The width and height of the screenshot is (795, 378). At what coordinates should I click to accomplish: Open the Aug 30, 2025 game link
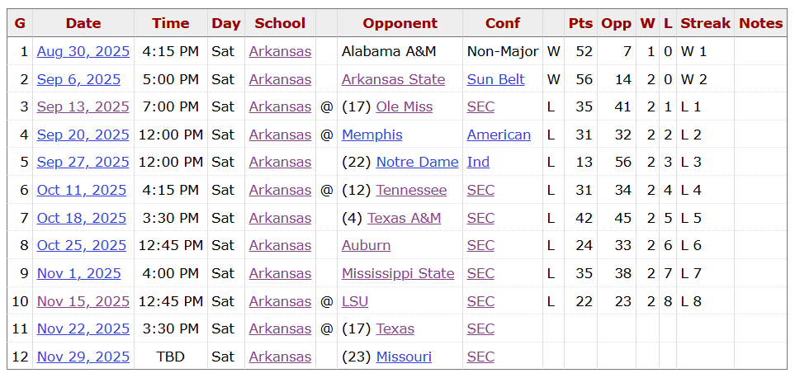[x=83, y=51]
